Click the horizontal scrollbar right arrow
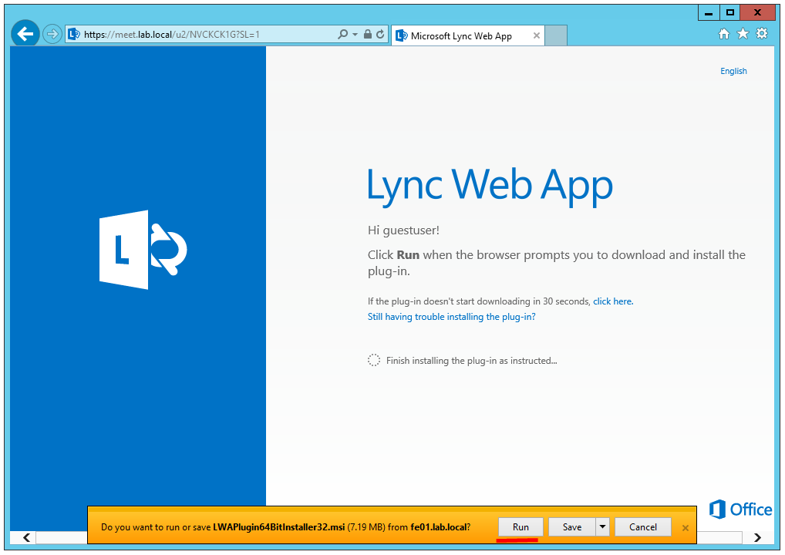Viewport: 785px width, 555px height. (757, 537)
